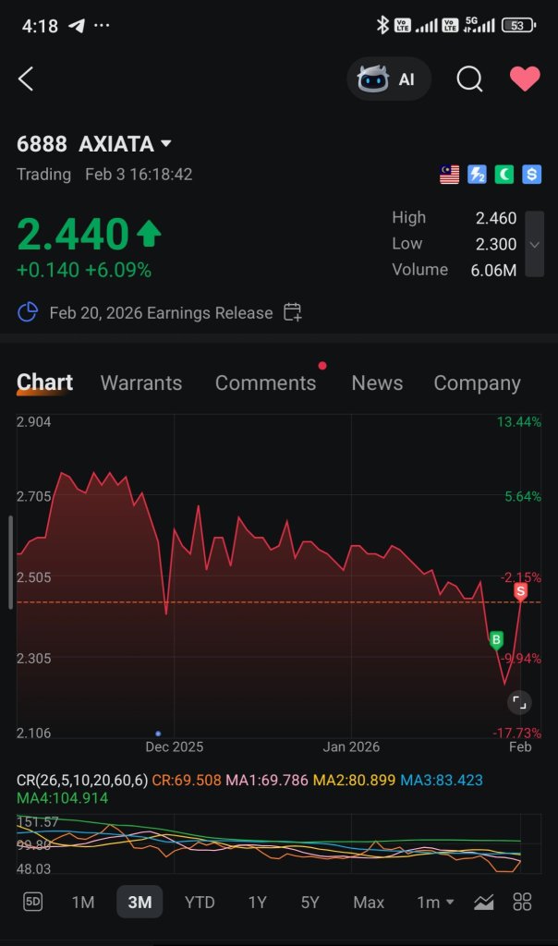This screenshot has height=946, width=558.
Task: Tap the Malaysia flag market icon
Action: [449, 175]
